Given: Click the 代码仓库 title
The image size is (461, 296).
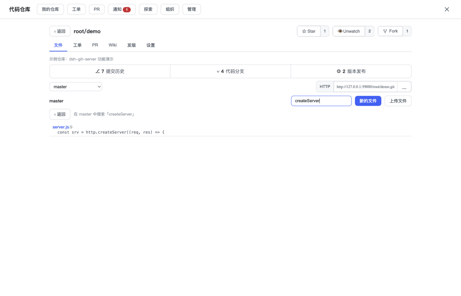Looking at the screenshot, I should pos(20,9).
